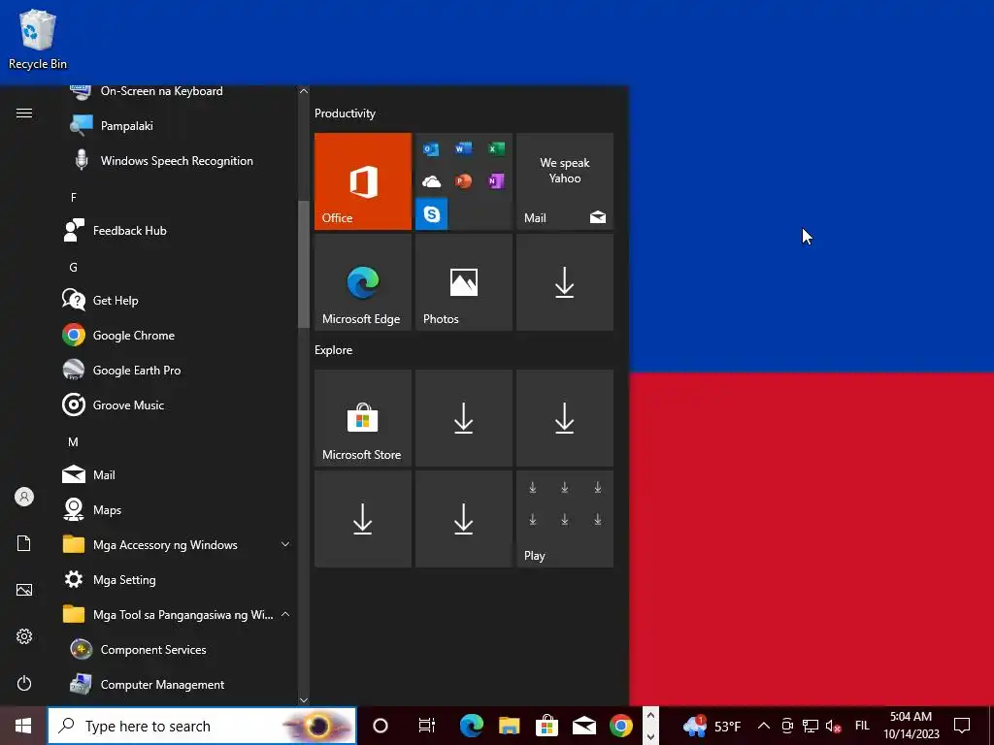Viewport: 994px width, 745px height.
Task: Click the Productivity group header
Action: (x=345, y=113)
